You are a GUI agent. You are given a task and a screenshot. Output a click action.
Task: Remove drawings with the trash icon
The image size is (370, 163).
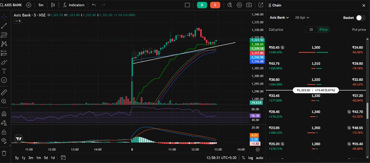click(4, 153)
